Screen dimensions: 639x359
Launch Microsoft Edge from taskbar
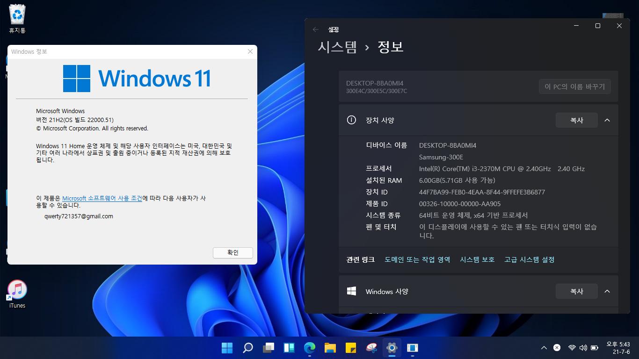(310, 348)
